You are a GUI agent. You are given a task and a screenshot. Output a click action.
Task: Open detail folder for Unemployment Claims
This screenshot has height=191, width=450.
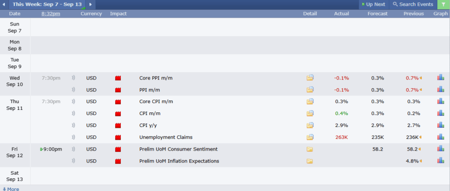(310, 137)
